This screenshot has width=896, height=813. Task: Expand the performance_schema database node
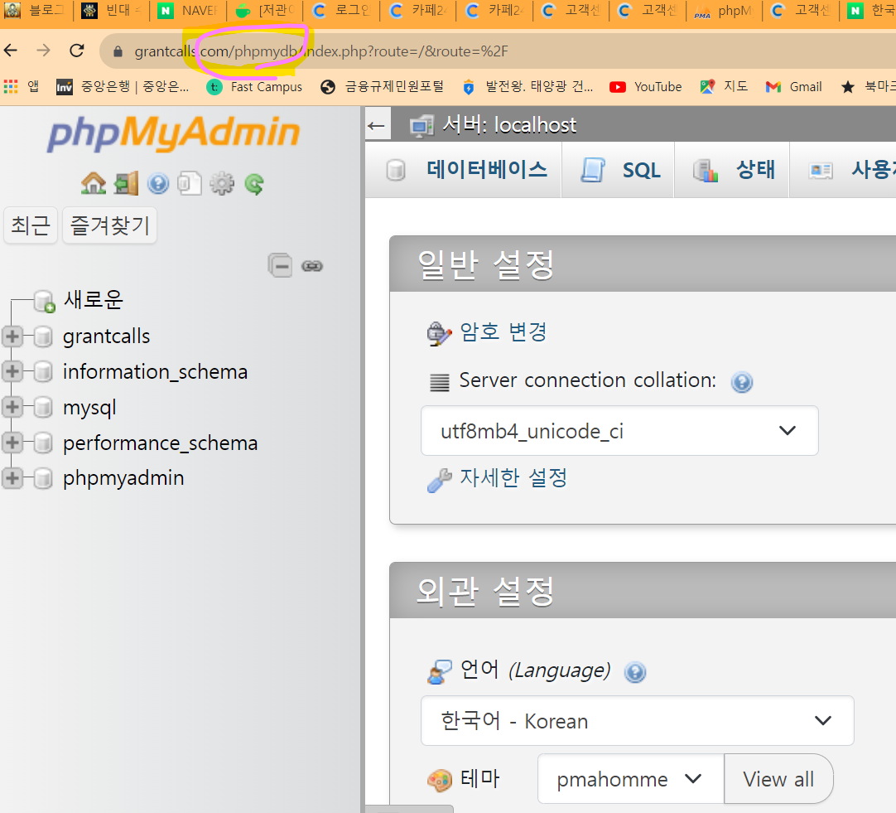click(12, 443)
